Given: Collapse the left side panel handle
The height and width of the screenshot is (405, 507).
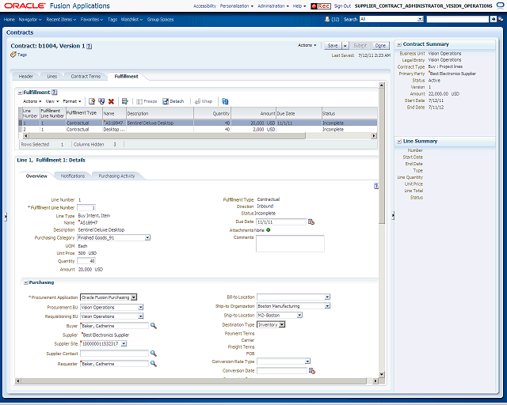Looking at the screenshot, I should [6, 217].
